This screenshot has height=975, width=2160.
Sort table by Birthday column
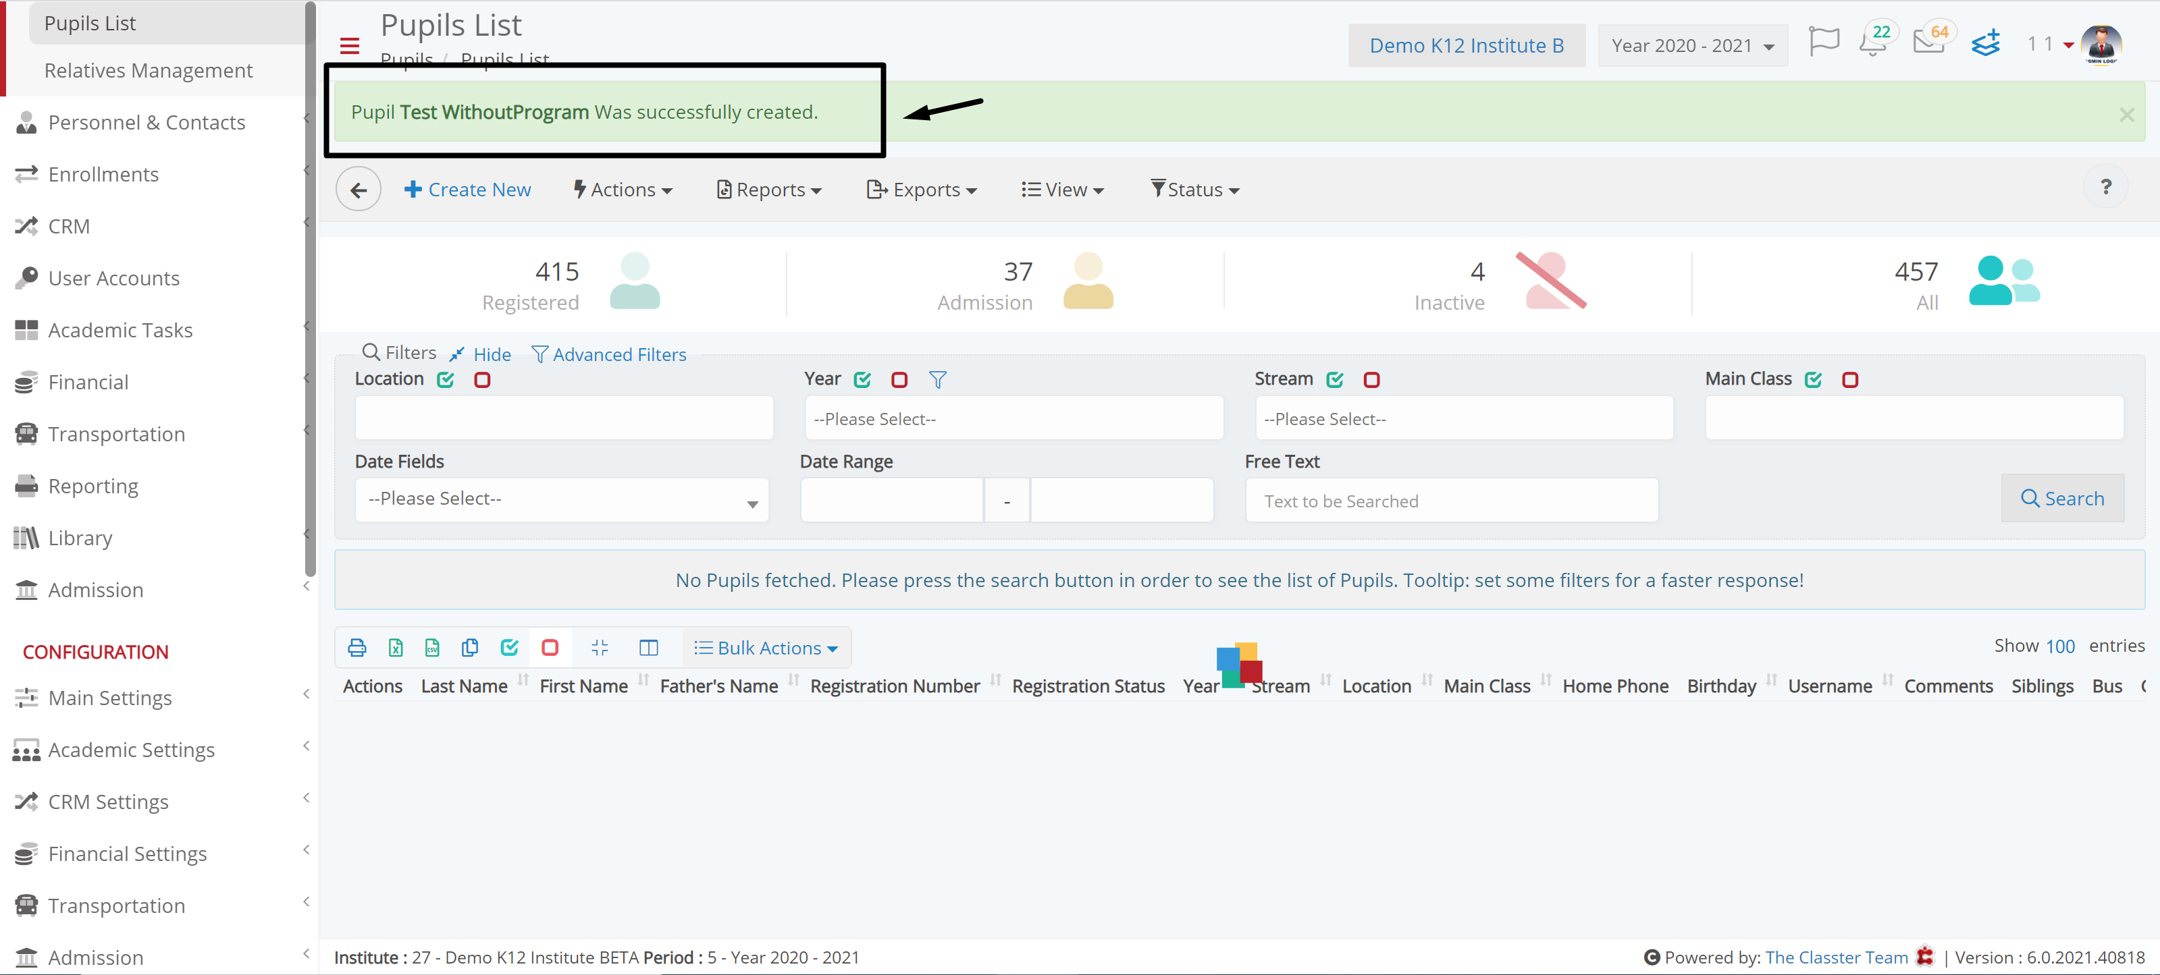[1722, 686]
